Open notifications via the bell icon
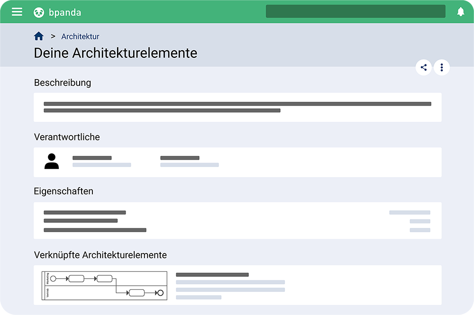This screenshot has width=474, height=315. click(x=460, y=12)
